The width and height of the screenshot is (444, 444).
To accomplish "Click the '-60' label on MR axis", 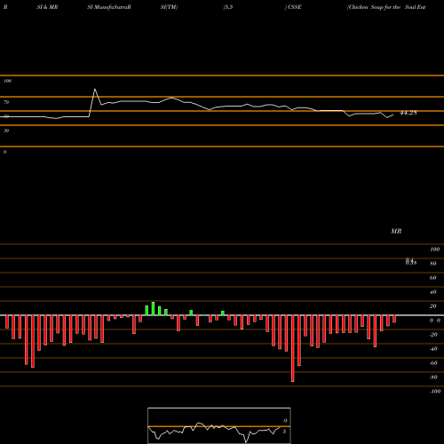I will [x=433, y=363].
